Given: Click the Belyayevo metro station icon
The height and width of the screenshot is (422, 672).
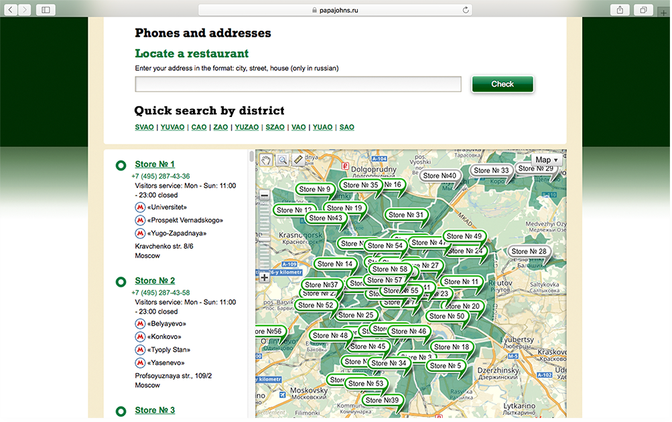Looking at the screenshot, I should coord(140,324).
